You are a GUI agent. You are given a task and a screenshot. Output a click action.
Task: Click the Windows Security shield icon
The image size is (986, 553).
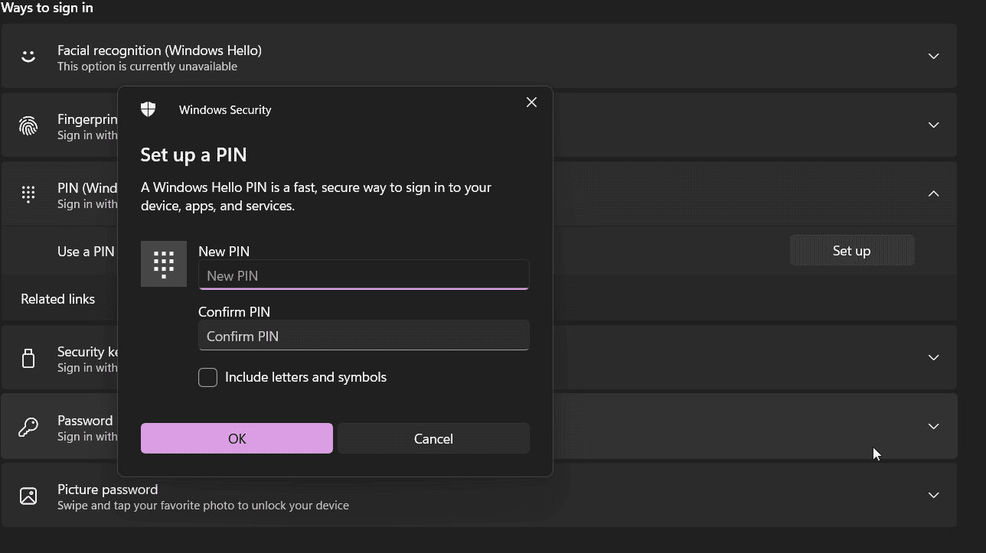point(149,109)
